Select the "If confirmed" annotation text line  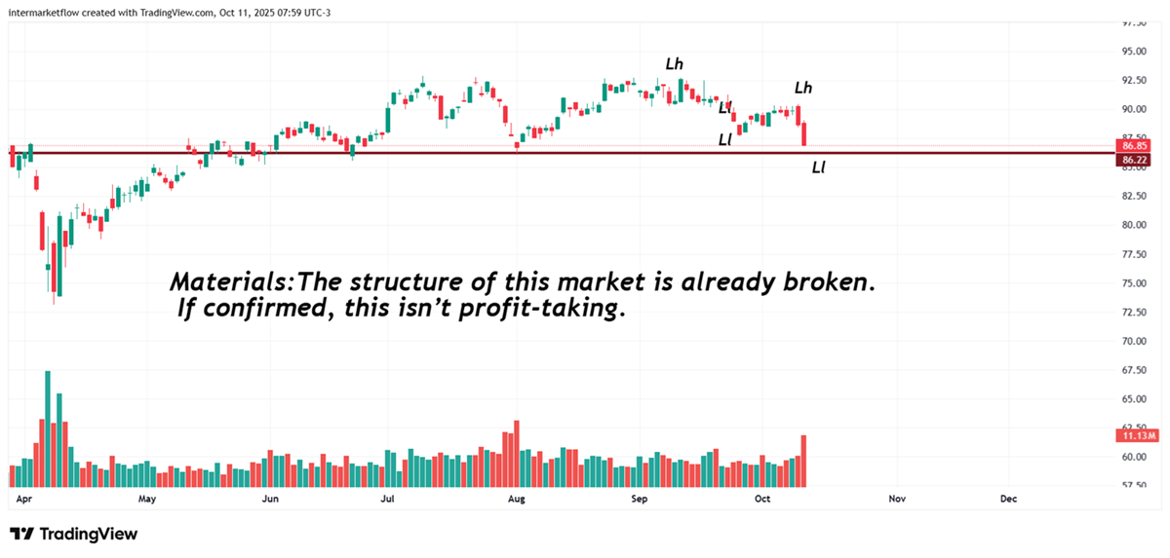click(x=400, y=312)
